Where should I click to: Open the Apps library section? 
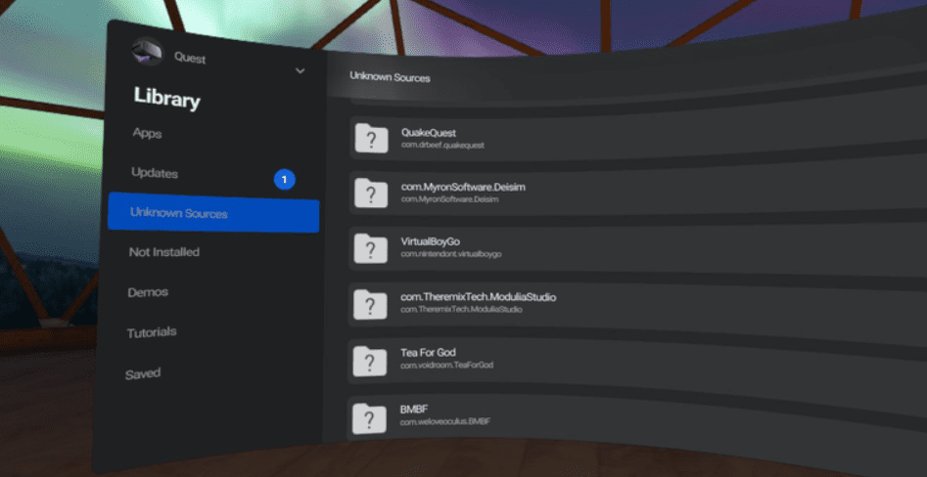click(147, 133)
